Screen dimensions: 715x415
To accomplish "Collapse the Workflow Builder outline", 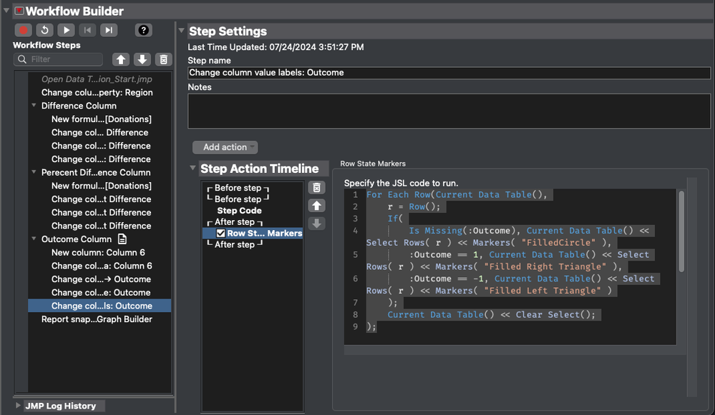I will [6, 10].
